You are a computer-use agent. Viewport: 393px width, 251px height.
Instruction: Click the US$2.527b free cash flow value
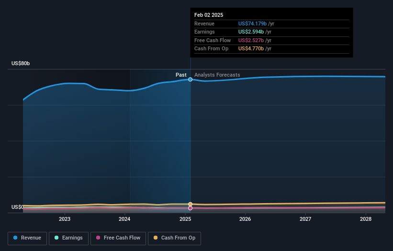[251, 40]
